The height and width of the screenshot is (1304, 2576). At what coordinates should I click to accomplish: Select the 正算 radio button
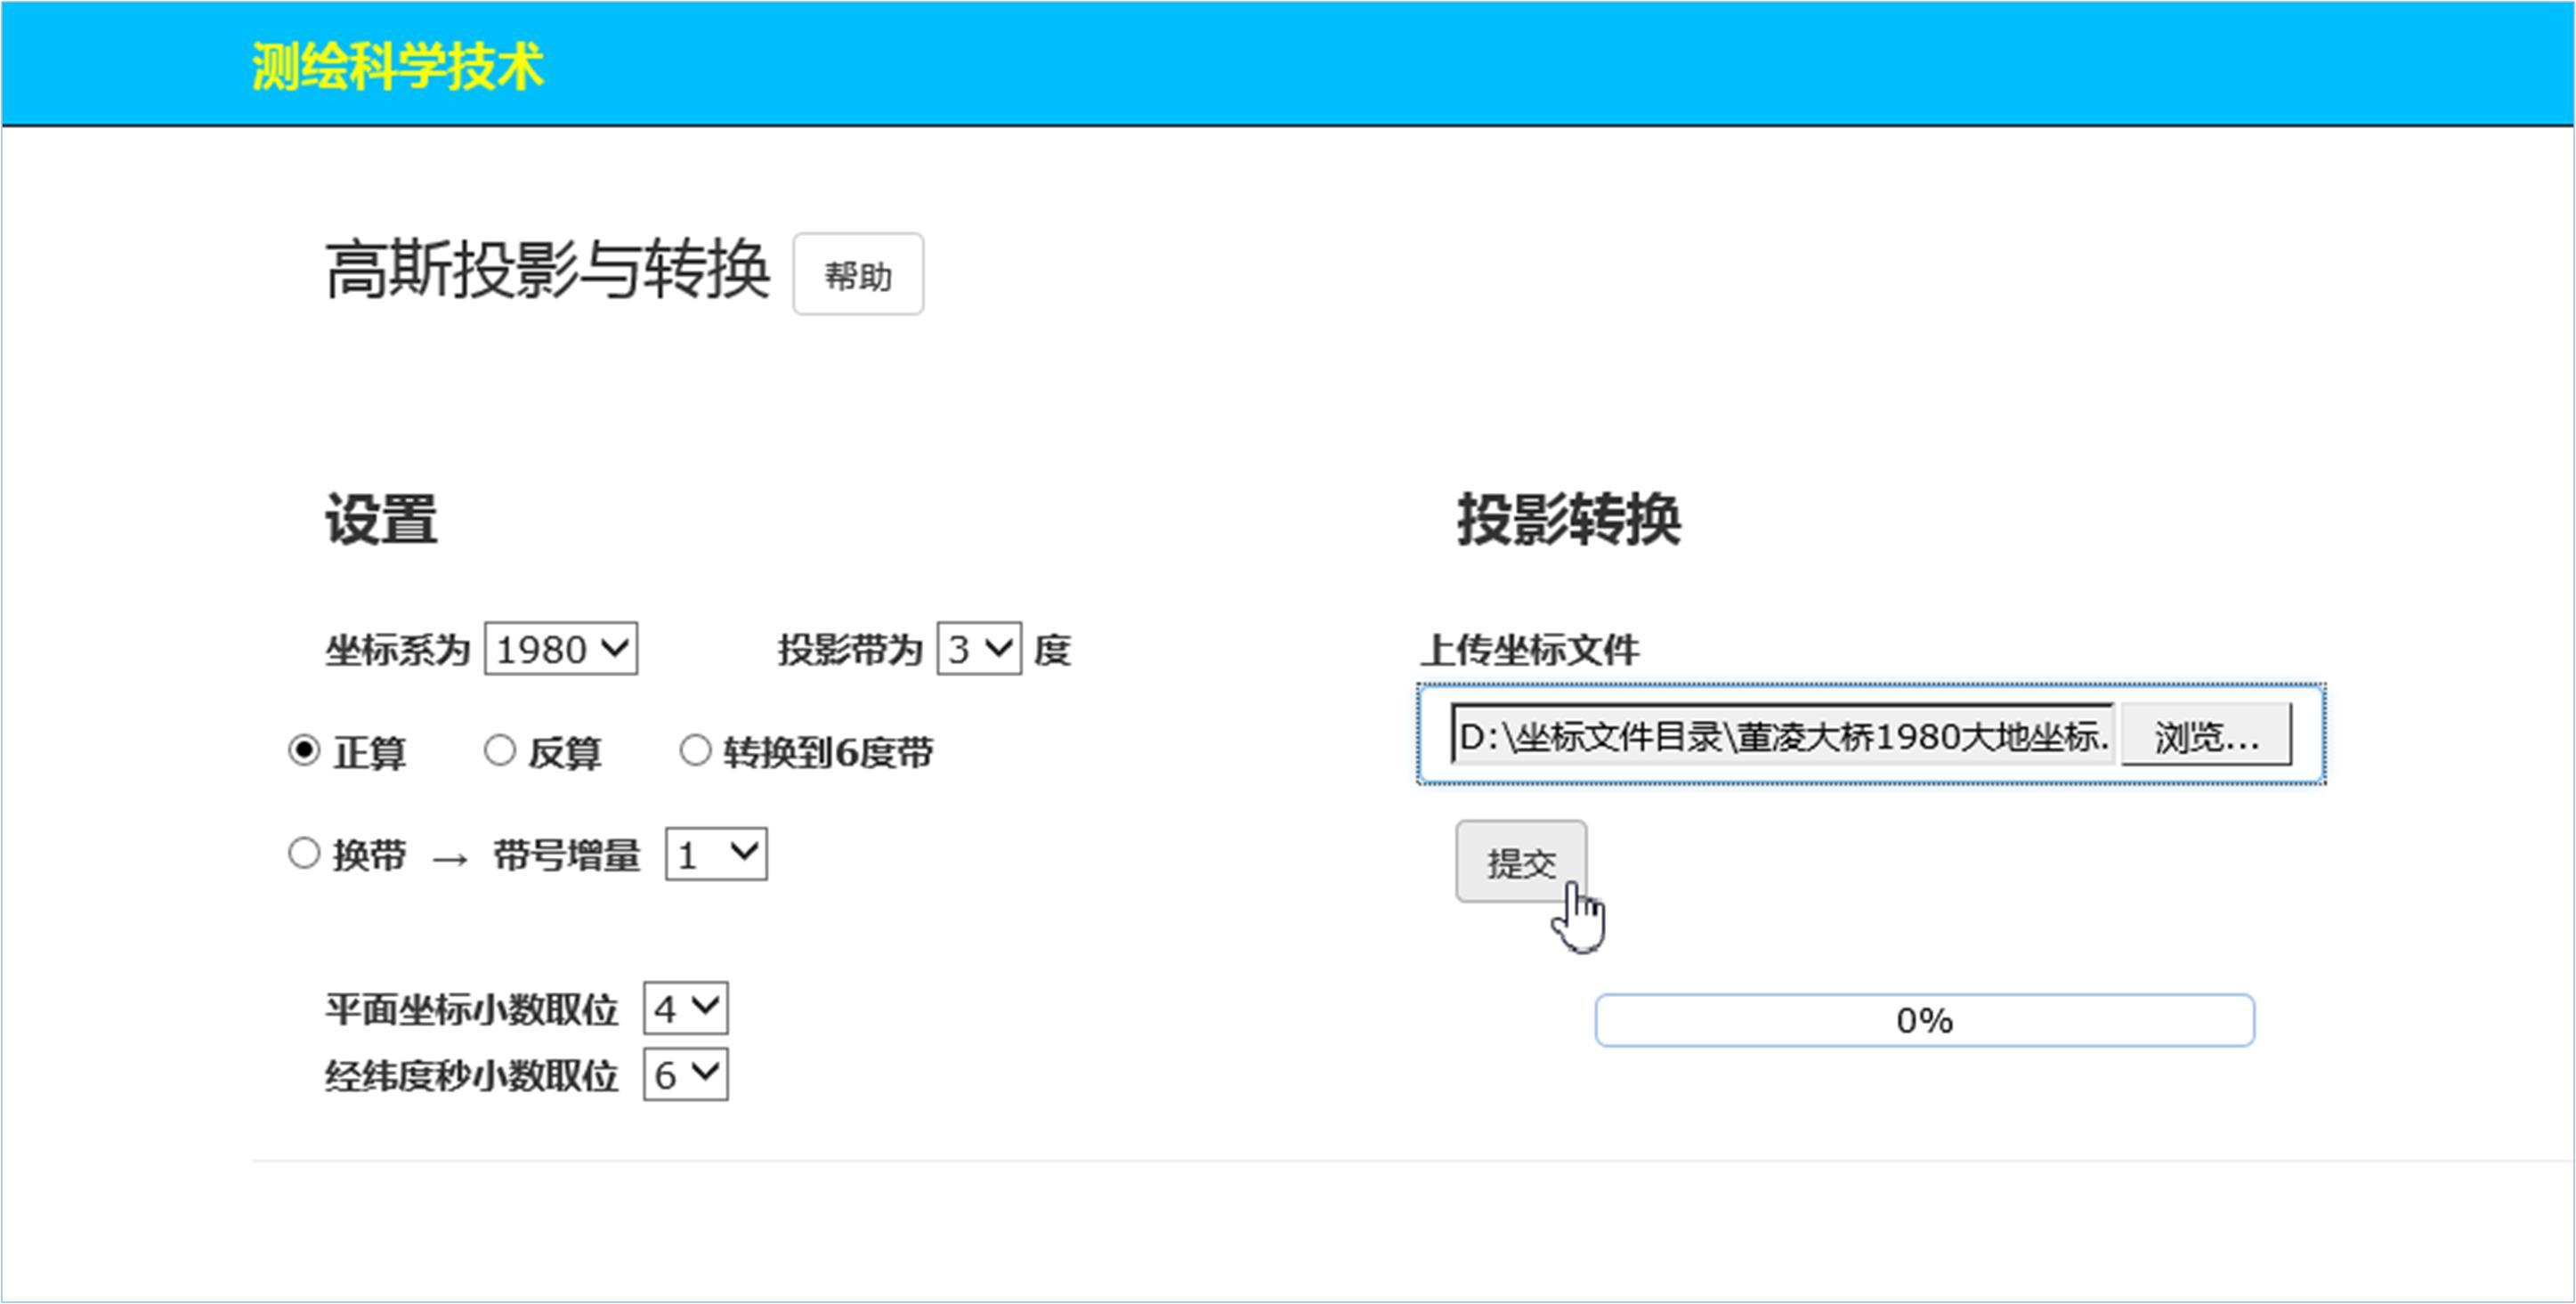(x=304, y=750)
